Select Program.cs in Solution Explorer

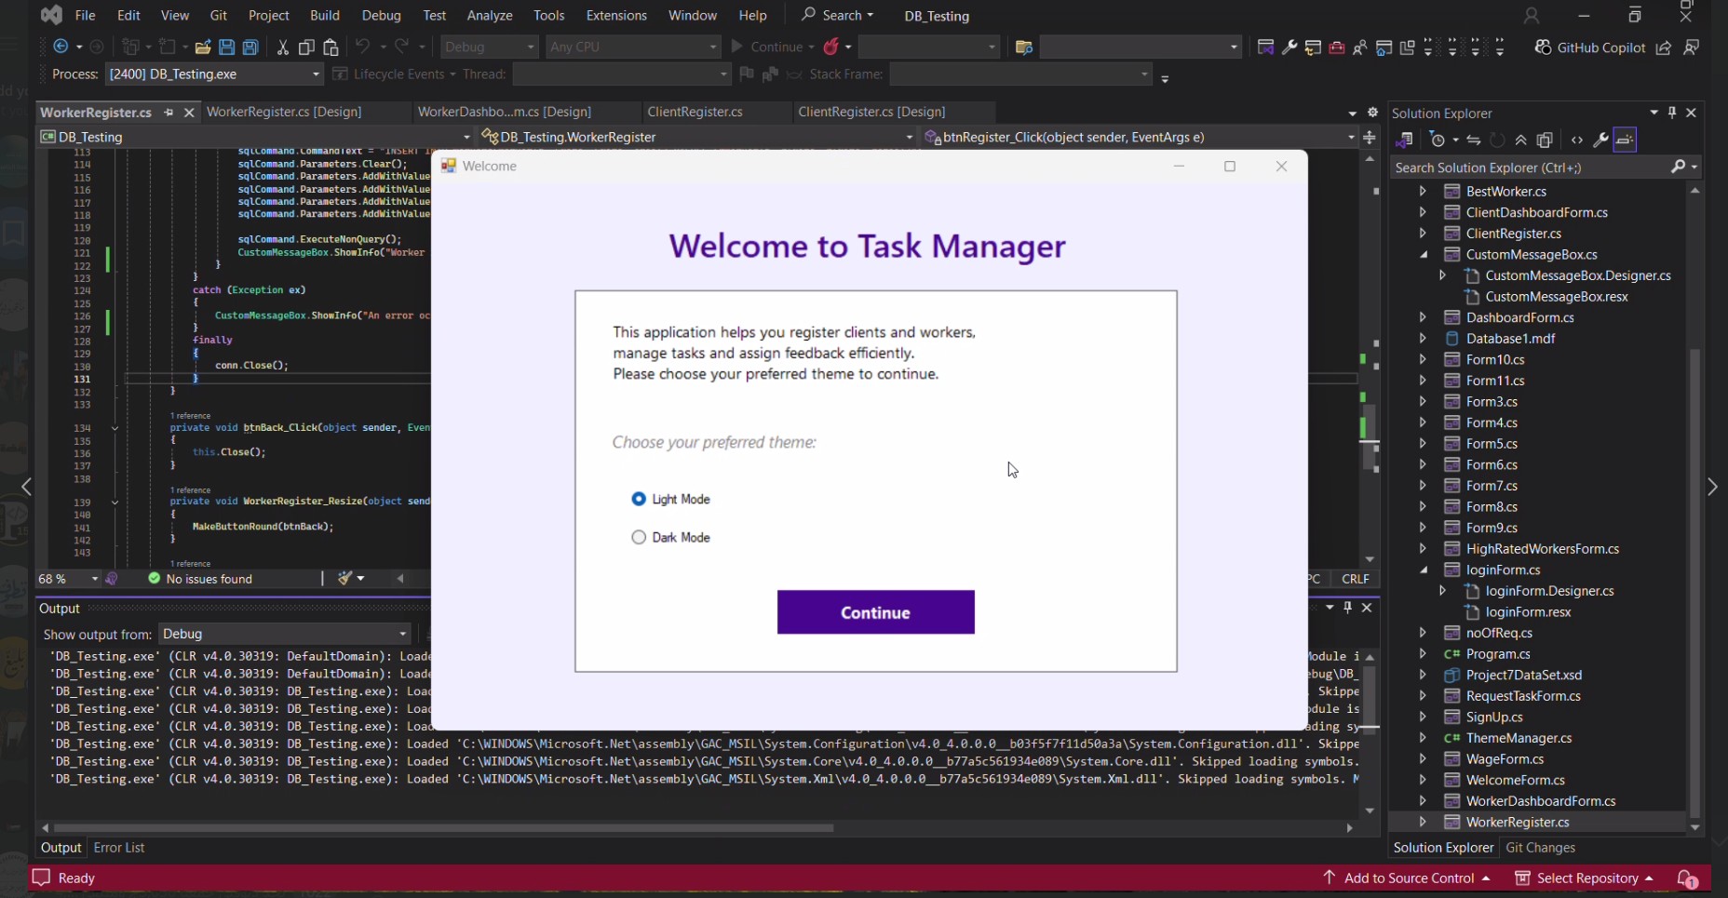[1497, 654]
